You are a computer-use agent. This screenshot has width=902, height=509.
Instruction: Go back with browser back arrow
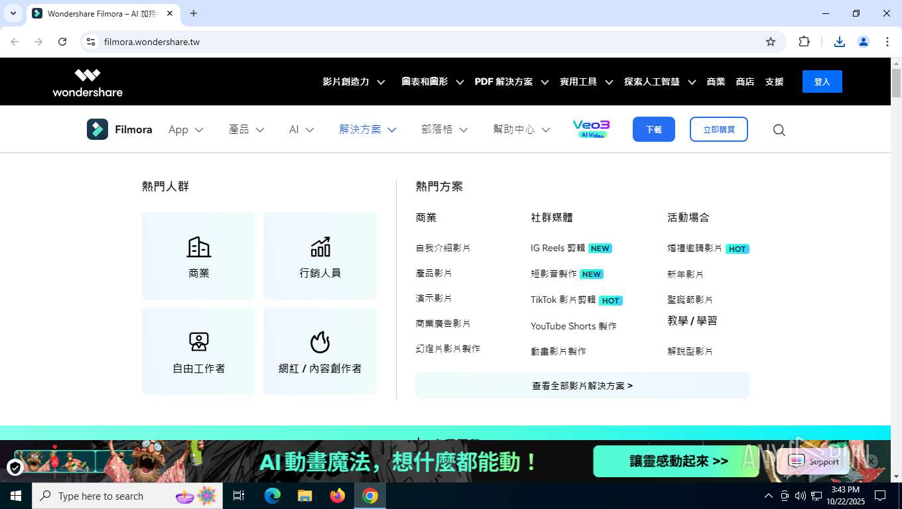click(x=15, y=42)
